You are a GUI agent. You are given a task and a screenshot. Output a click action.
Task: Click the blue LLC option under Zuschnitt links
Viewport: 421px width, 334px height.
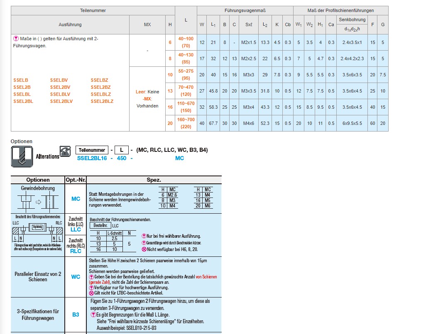point(76,229)
